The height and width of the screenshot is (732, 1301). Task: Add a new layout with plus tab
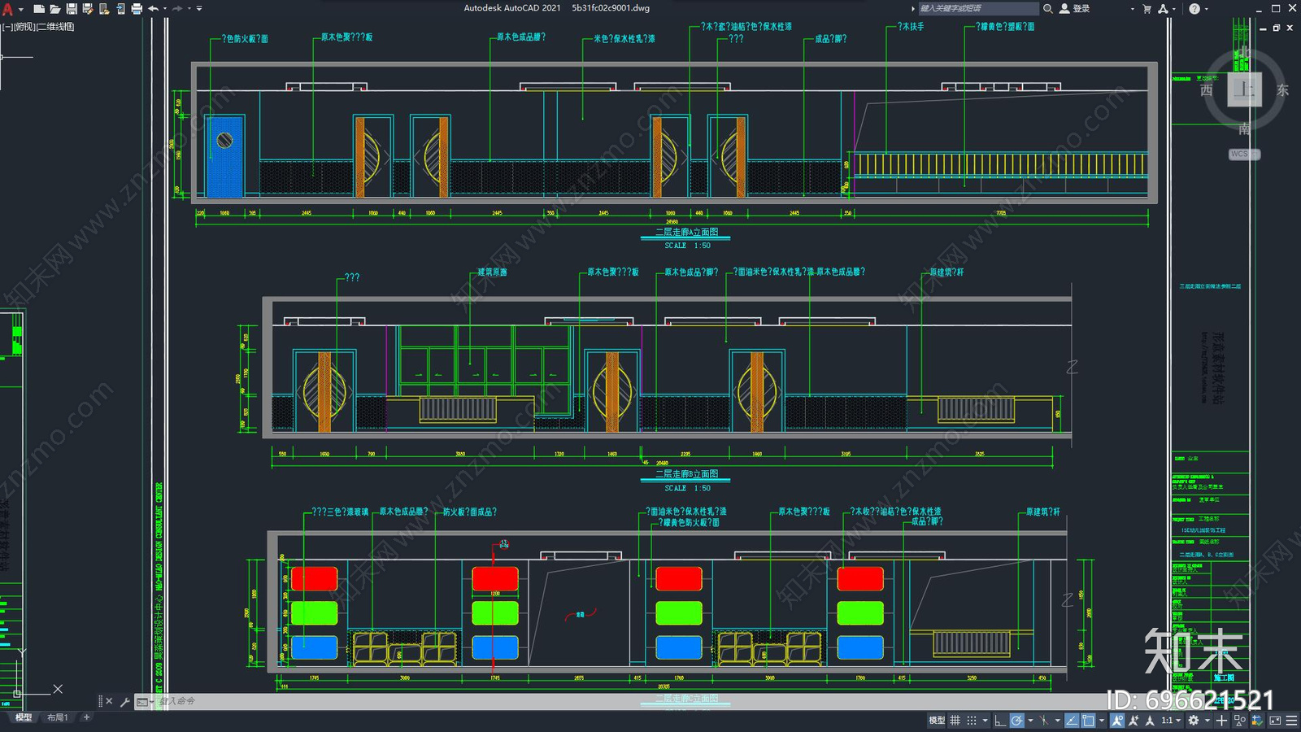[86, 717]
